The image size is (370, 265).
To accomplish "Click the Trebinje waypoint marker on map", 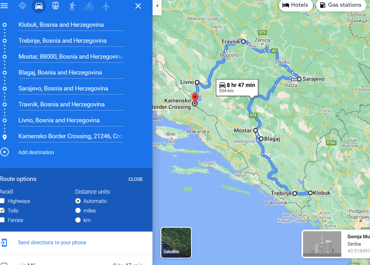I will (295, 193).
